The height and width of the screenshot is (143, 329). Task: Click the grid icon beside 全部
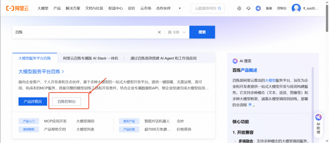pyautogui.click(x=170, y=32)
